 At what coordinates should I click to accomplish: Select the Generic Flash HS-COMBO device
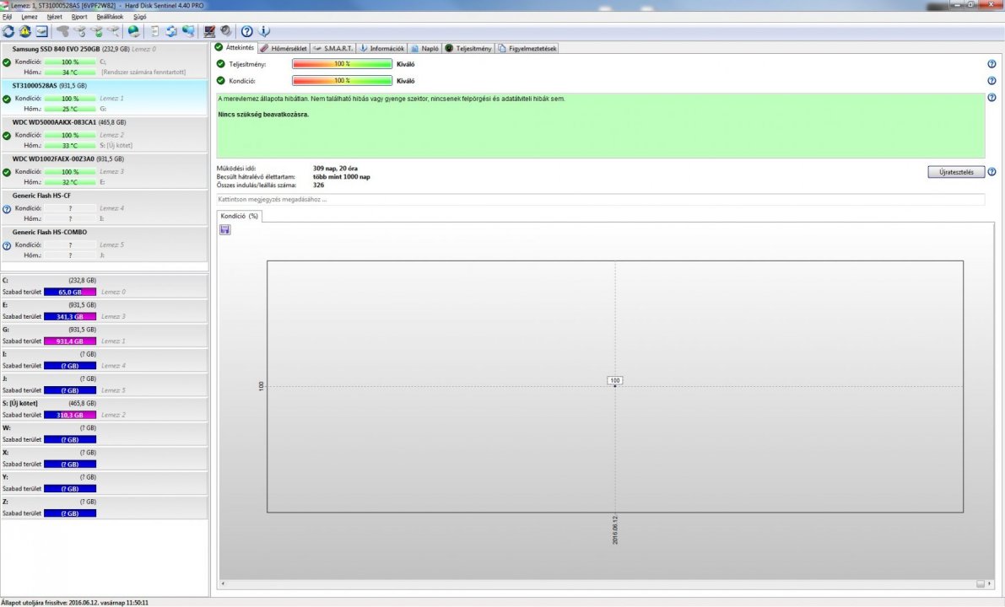tap(105, 244)
